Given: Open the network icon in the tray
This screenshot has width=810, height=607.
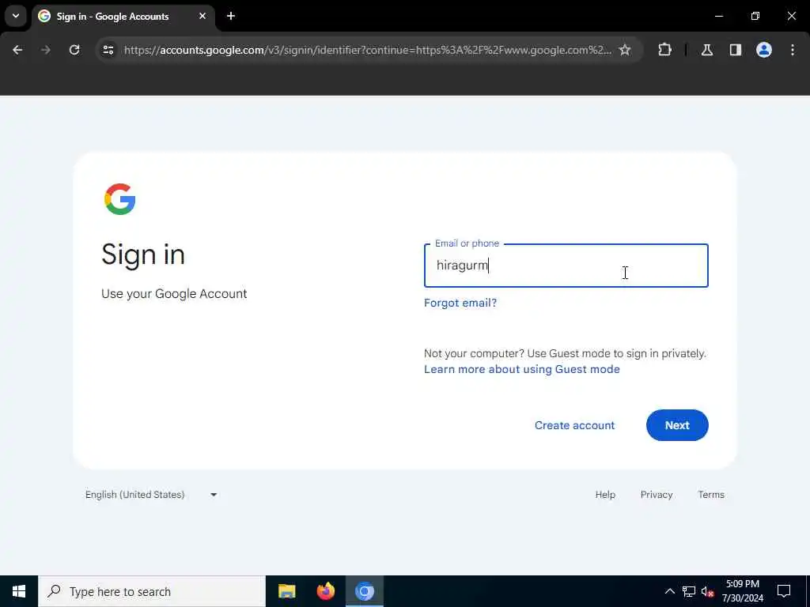Looking at the screenshot, I should click(x=689, y=591).
